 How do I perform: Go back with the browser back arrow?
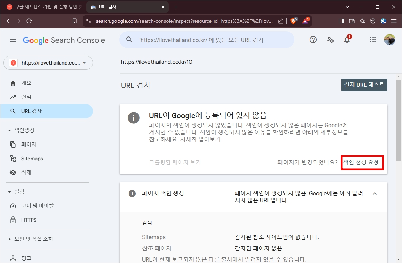(x=8, y=21)
